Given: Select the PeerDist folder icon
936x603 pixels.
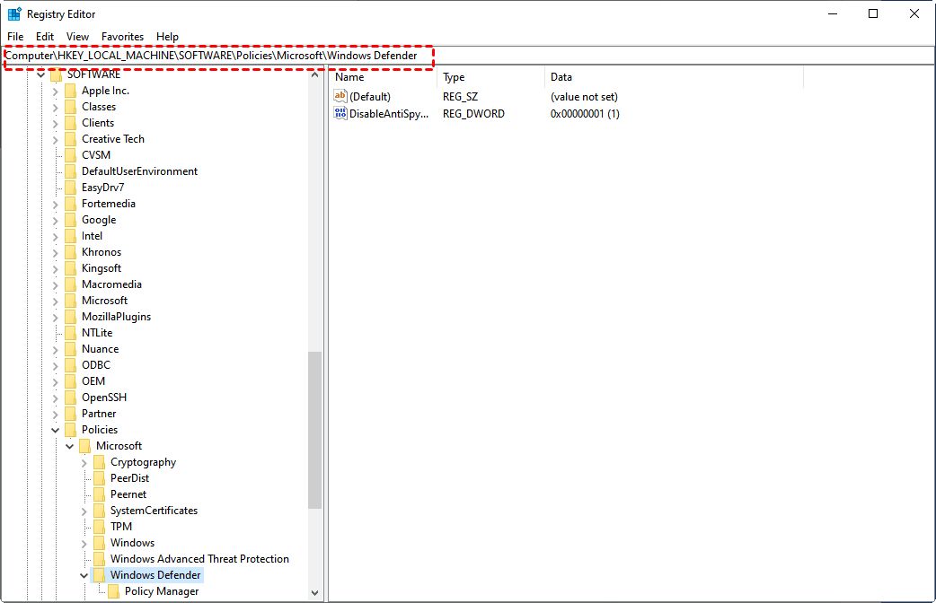Looking at the screenshot, I should (x=99, y=477).
